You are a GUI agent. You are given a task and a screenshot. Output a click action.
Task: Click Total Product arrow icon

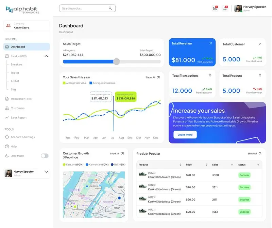click(x=260, y=76)
